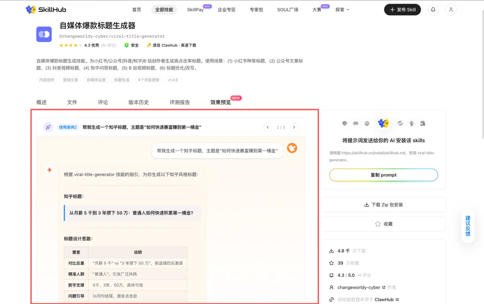Open the 全部技能 navigation item

tap(164, 9)
